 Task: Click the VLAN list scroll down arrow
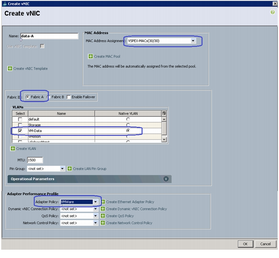click(x=164, y=139)
